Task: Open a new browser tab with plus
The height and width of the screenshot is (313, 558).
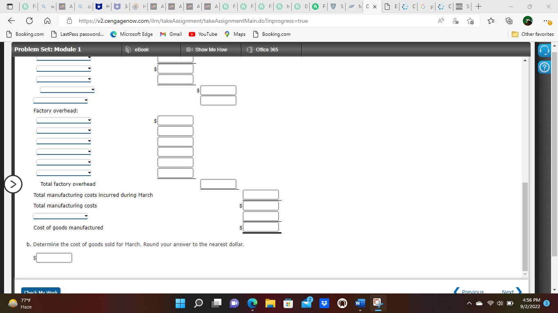Action: coord(478,7)
